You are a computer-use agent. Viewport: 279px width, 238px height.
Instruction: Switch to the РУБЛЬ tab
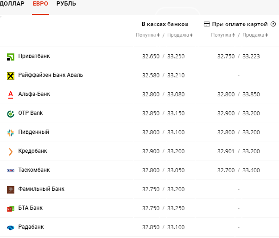click(x=66, y=4)
